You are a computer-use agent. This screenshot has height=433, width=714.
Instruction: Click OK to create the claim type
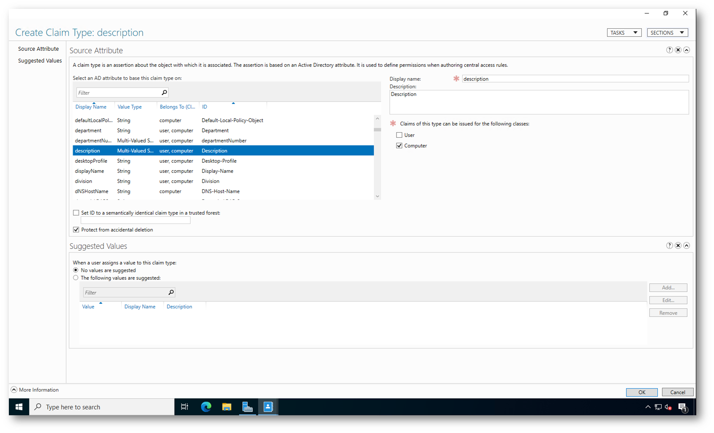(641, 392)
